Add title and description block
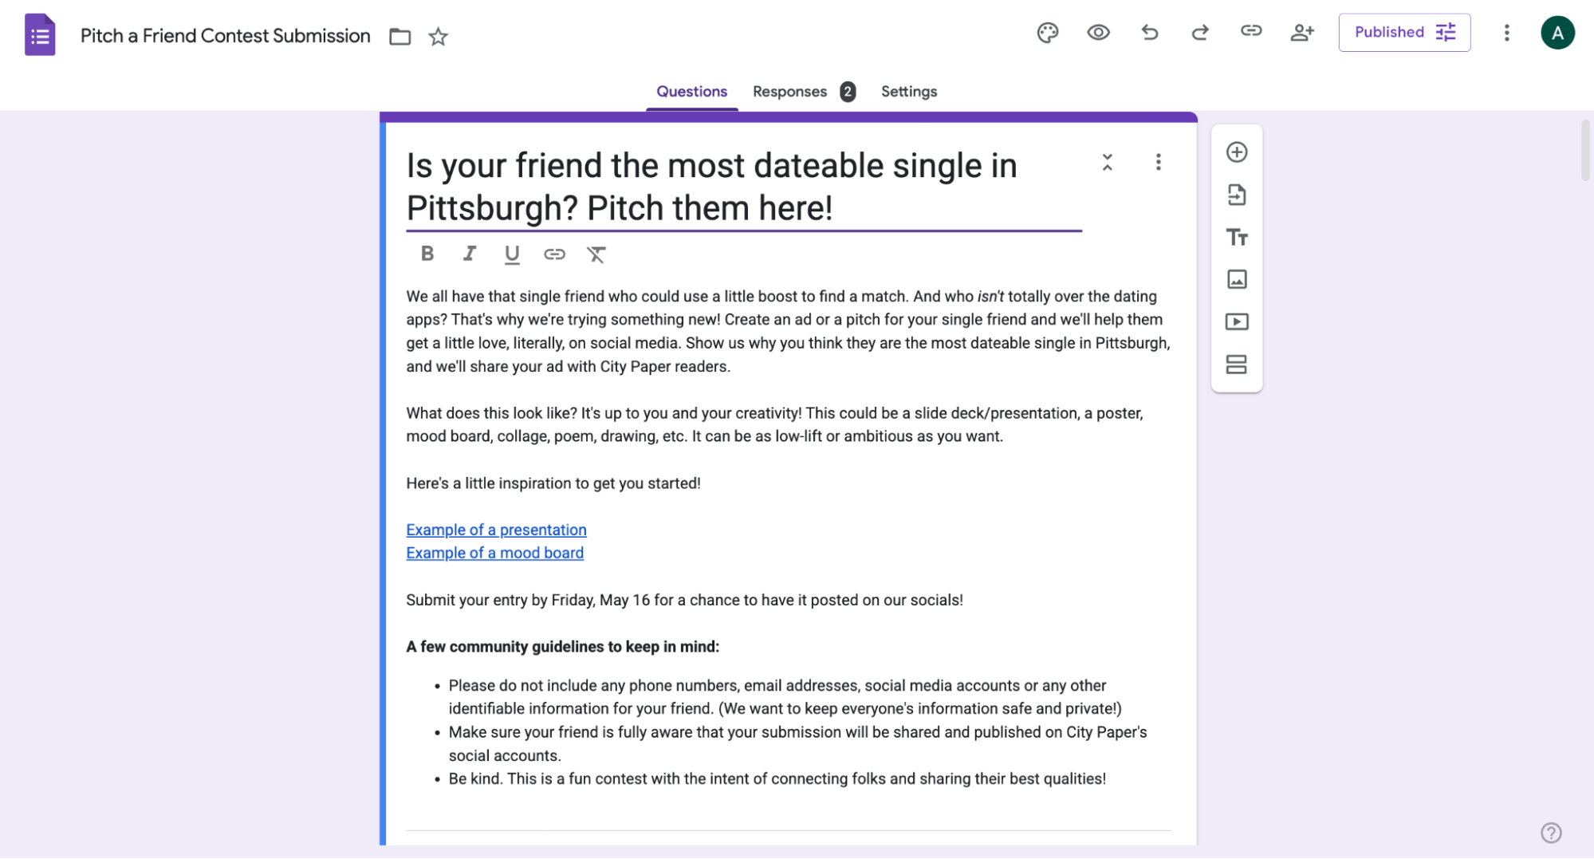The image size is (1594, 859). [1237, 237]
